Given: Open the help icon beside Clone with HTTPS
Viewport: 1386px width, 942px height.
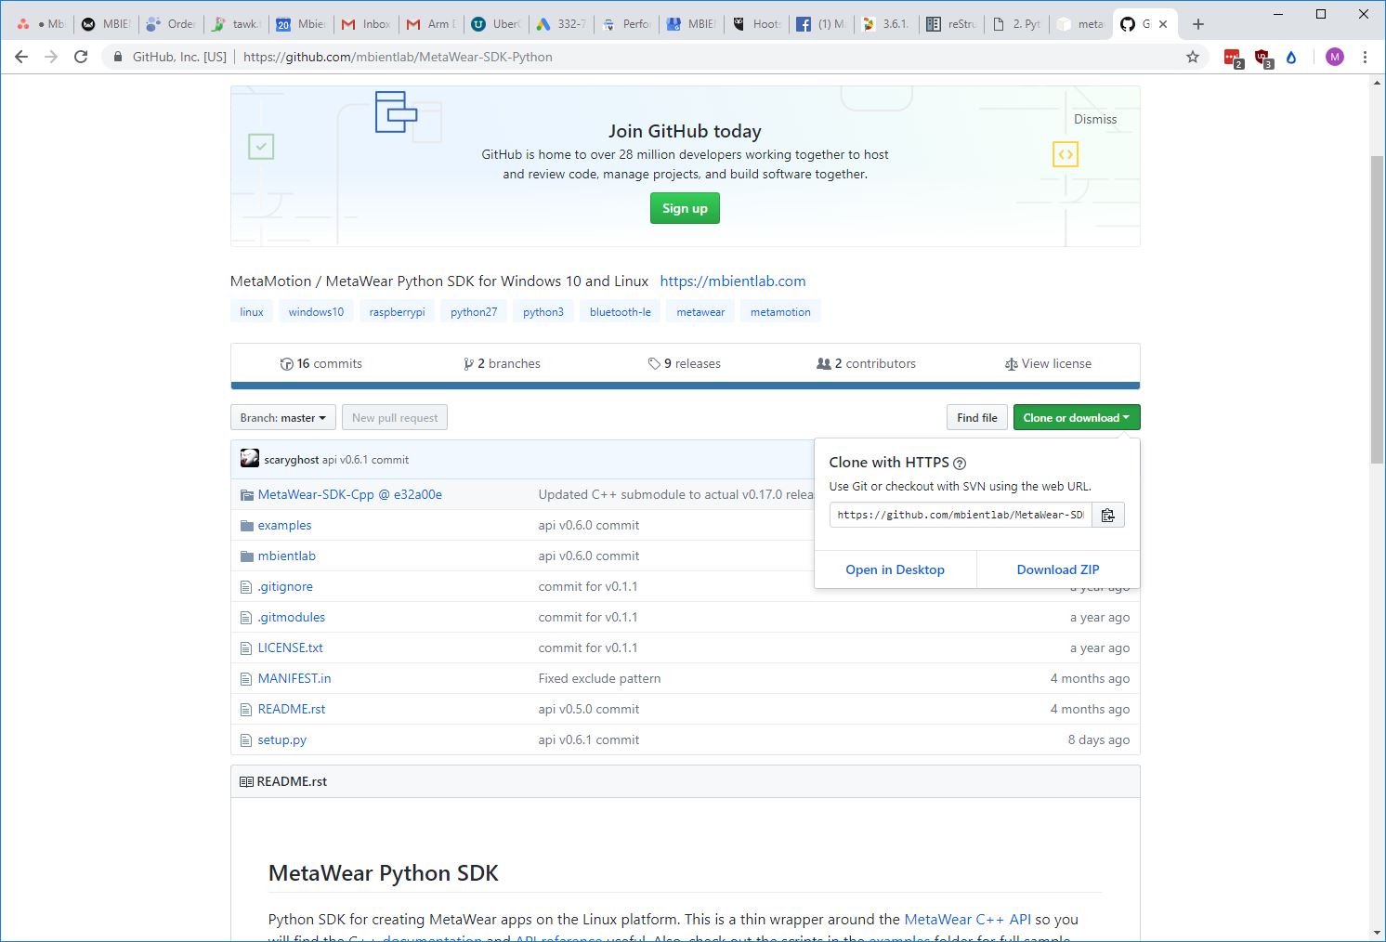Looking at the screenshot, I should pyautogui.click(x=960, y=463).
